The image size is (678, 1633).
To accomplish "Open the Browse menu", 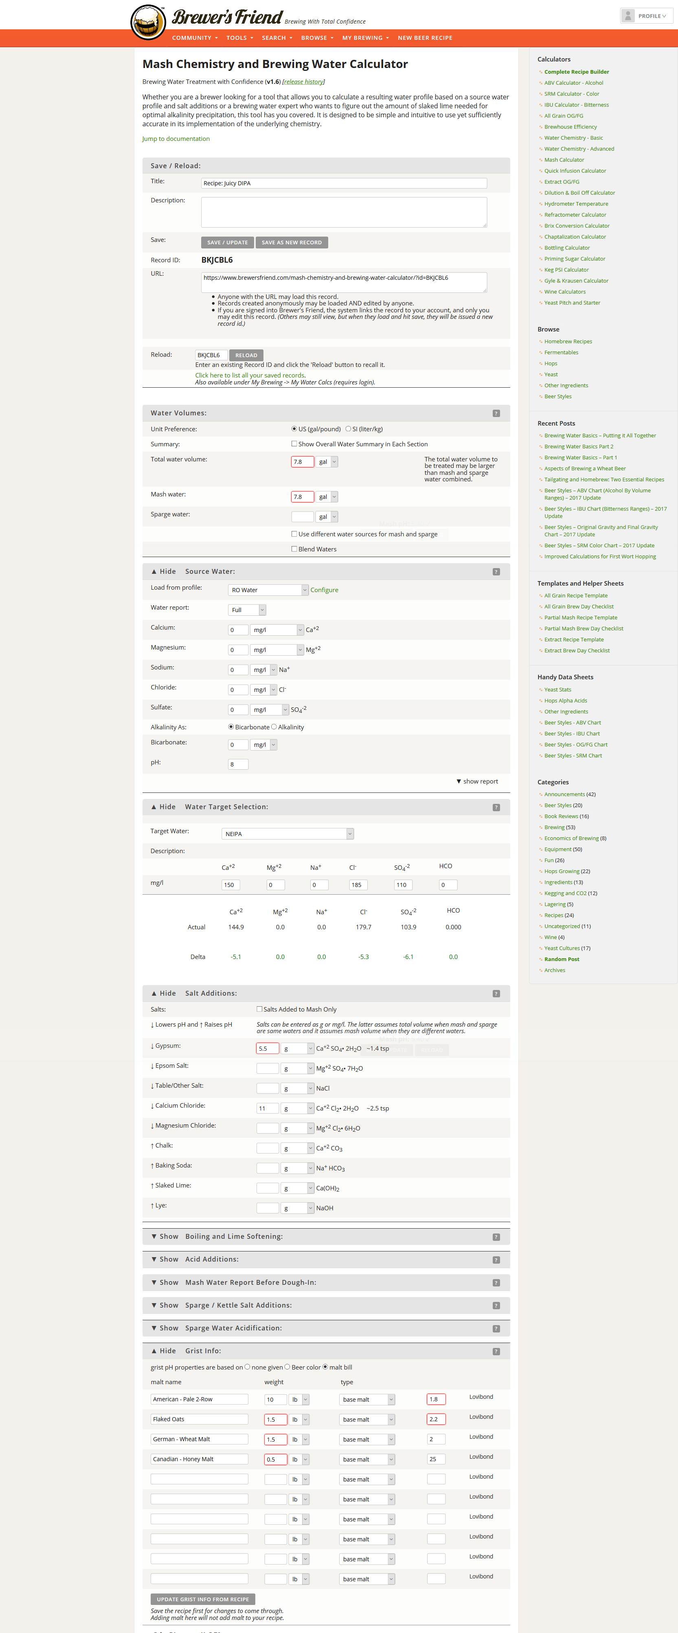I will click(x=317, y=38).
